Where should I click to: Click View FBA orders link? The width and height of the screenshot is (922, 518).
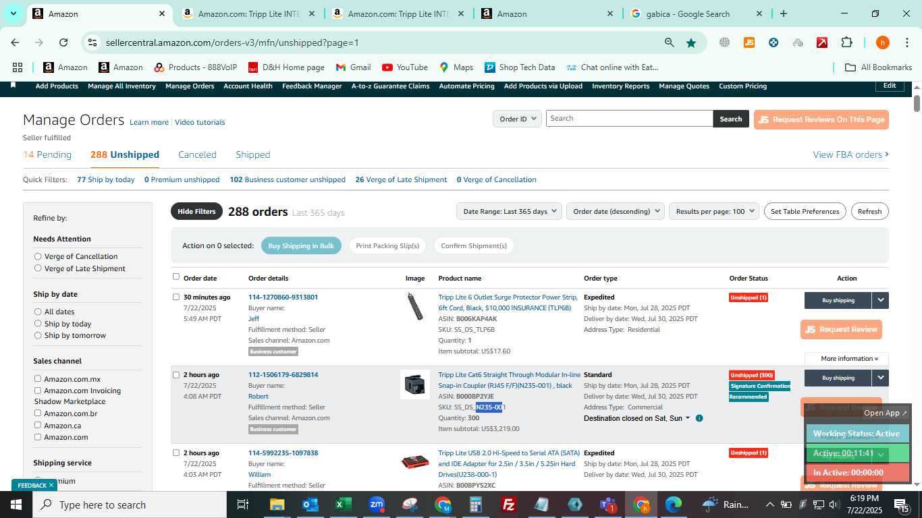click(x=850, y=154)
